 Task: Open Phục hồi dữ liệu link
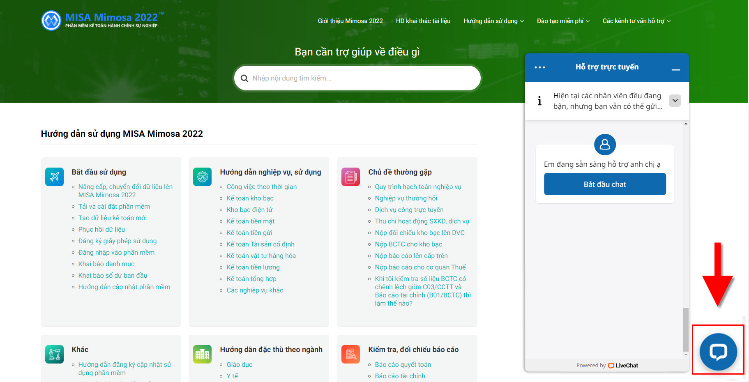[x=101, y=229]
